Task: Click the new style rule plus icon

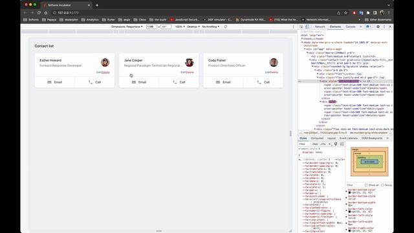Action: click(x=330, y=144)
